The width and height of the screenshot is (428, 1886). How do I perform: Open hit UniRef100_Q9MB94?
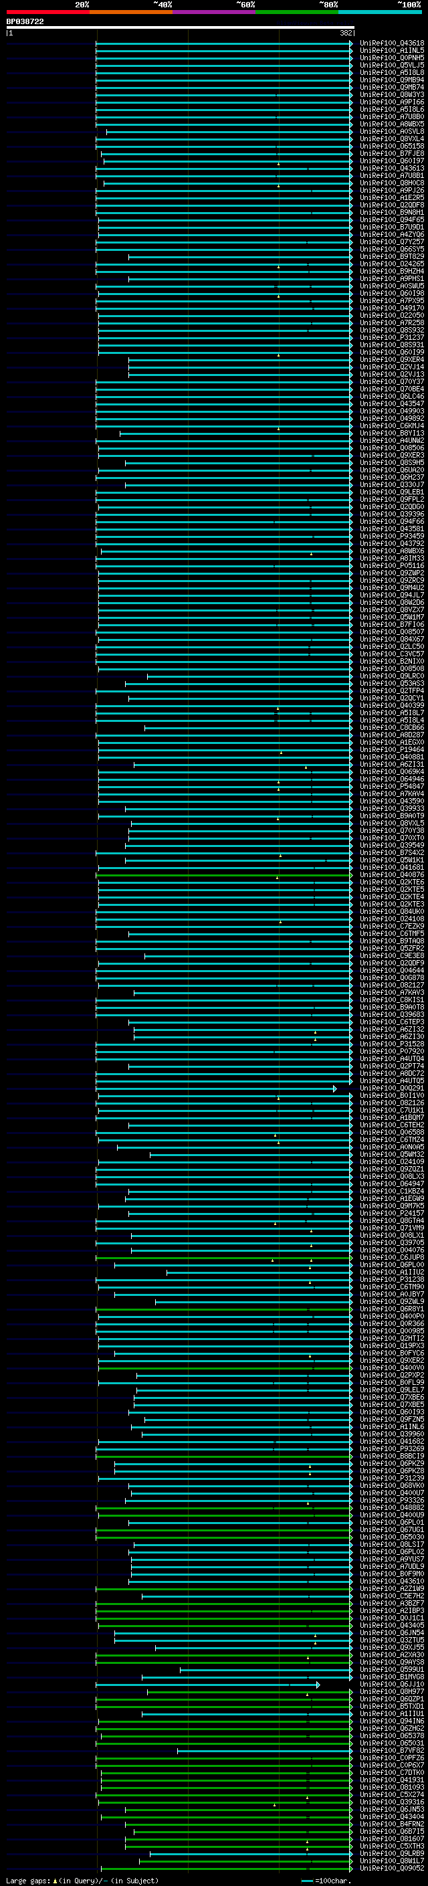pyautogui.click(x=392, y=80)
